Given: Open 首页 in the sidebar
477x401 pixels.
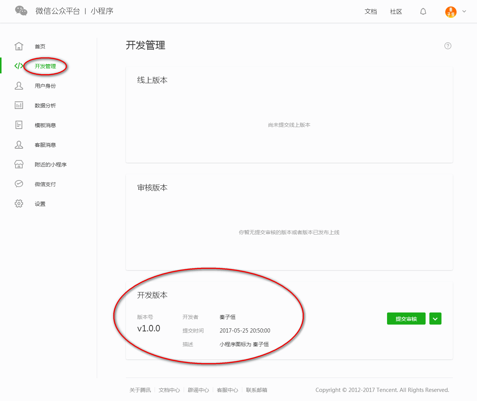Looking at the screenshot, I should coord(40,47).
